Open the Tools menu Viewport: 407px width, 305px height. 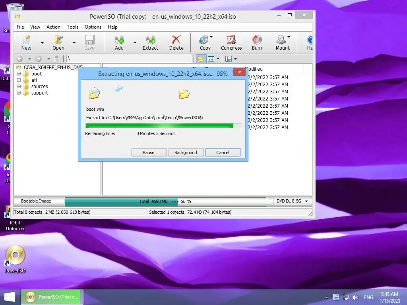click(x=72, y=27)
